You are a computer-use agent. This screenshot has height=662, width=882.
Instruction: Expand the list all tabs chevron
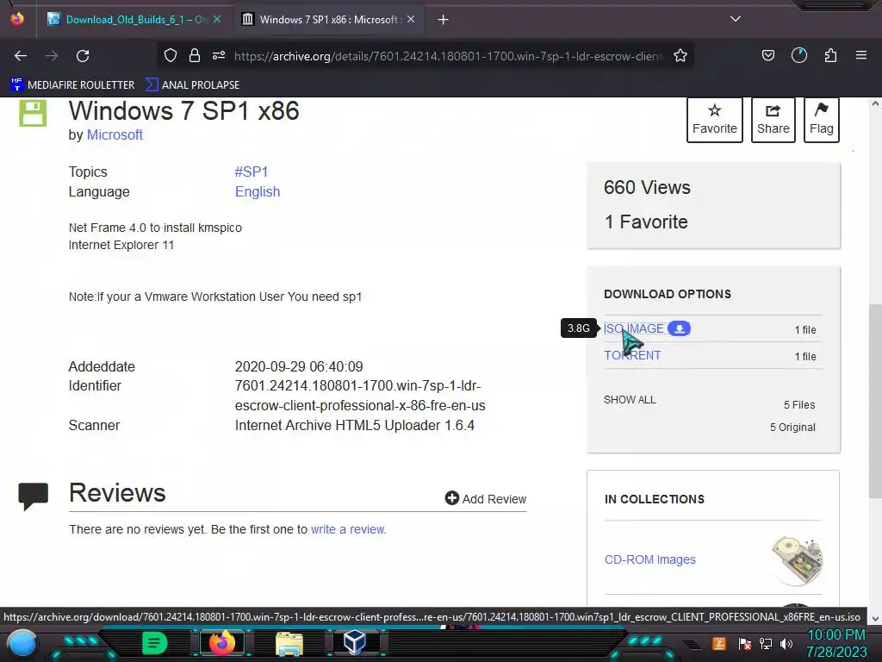coord(736,19)
